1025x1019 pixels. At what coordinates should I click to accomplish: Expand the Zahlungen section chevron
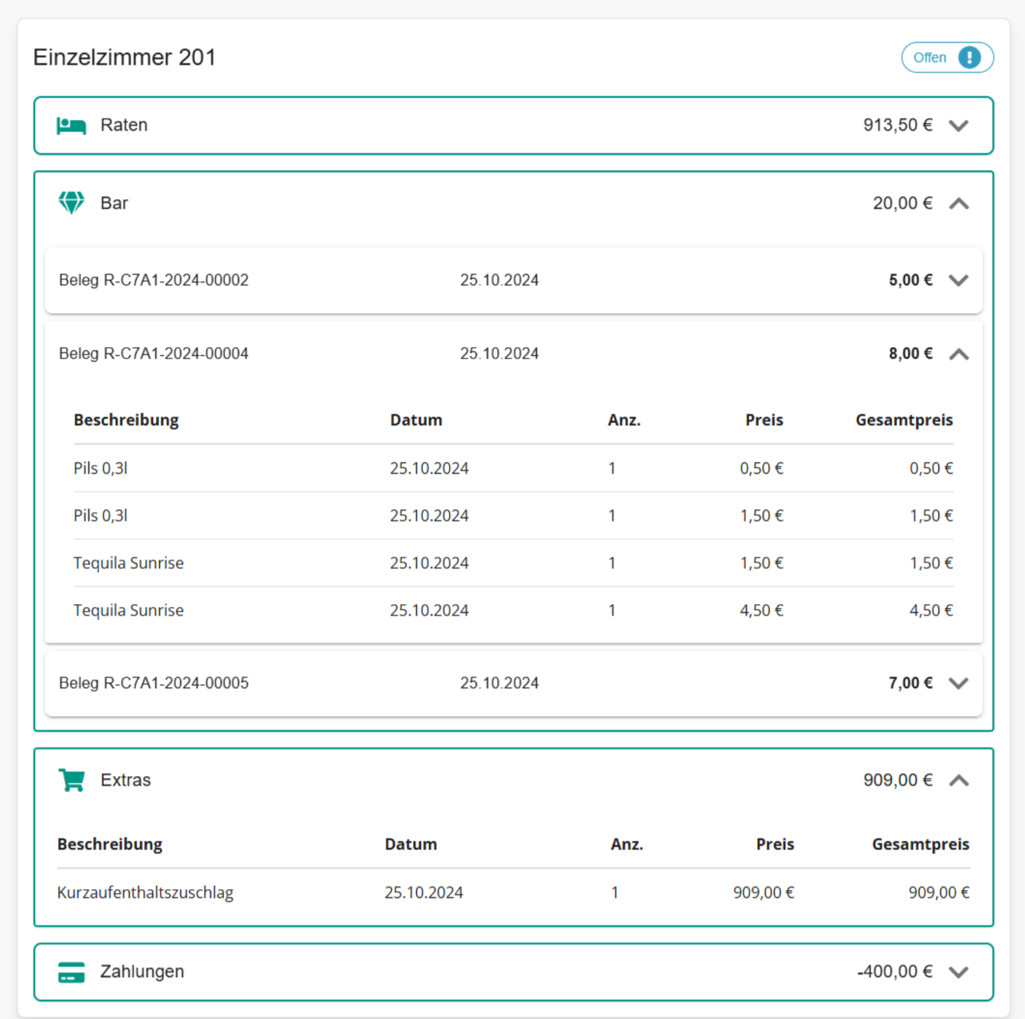click(x=958, y=972)
